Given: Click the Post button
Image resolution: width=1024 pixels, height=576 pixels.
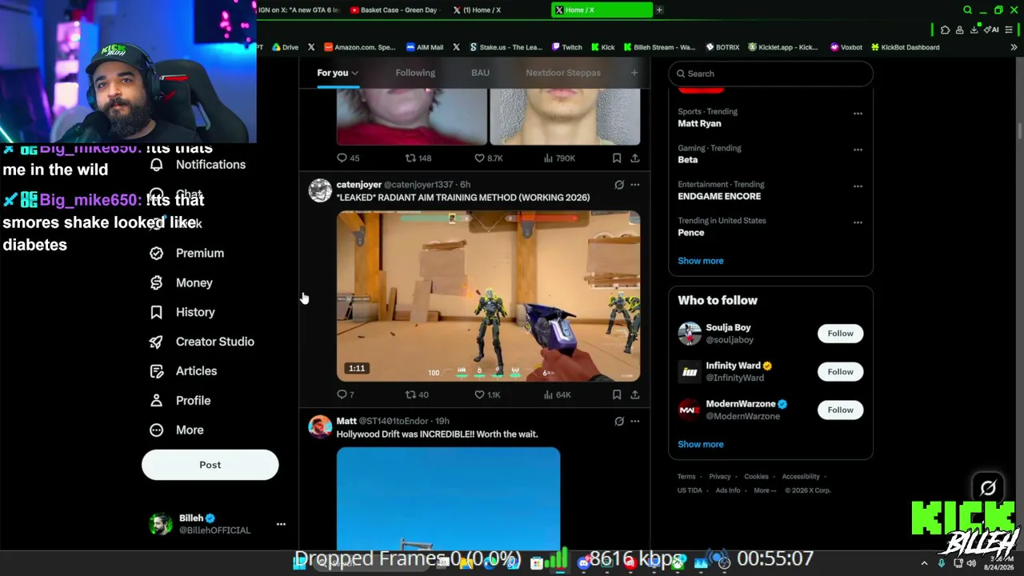Looking at the screenshot, I should coord(210,465).
